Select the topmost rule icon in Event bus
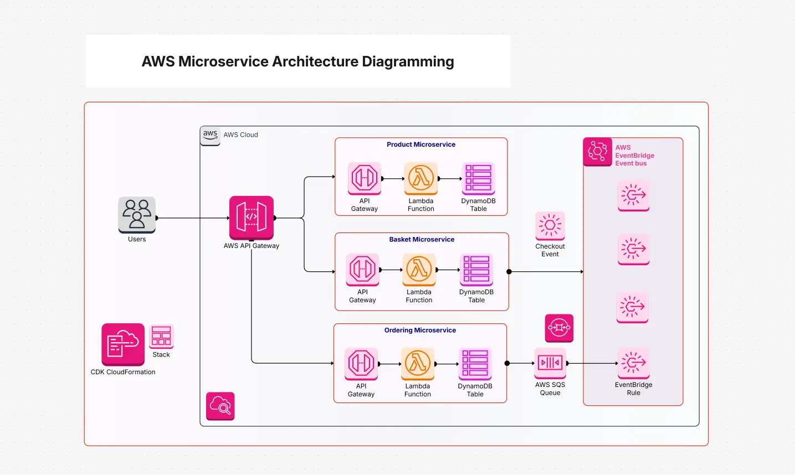The height and width of the screenshot is (475, 795). 633,195
